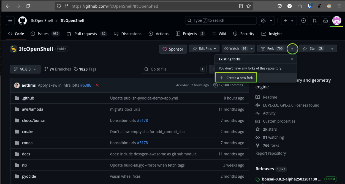Click the Report repository link
345x184 pixels.
271,153
